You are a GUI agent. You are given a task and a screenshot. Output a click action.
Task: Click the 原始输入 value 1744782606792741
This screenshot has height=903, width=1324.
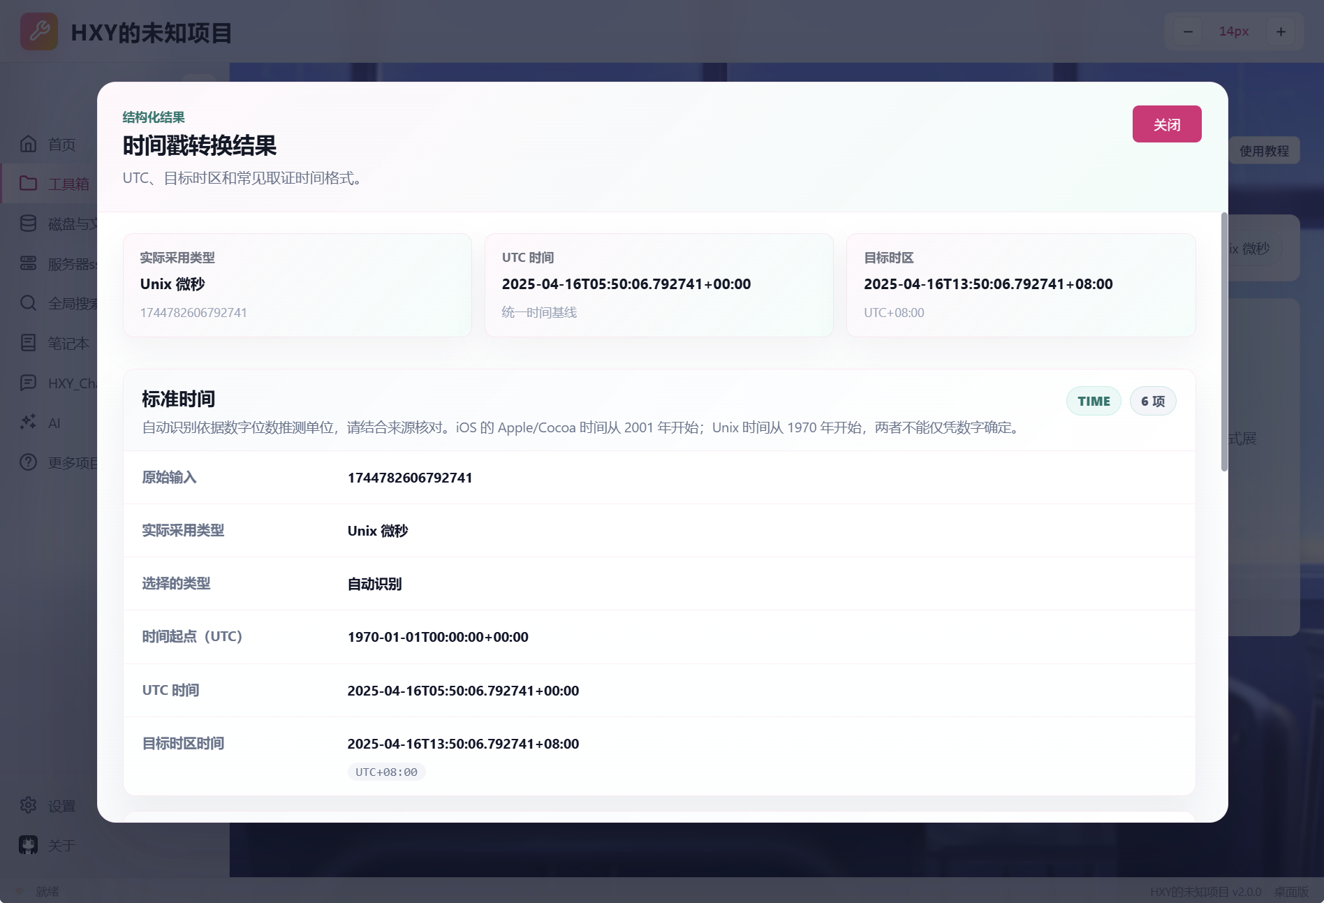pyautogui.click(x=410, y=478)
